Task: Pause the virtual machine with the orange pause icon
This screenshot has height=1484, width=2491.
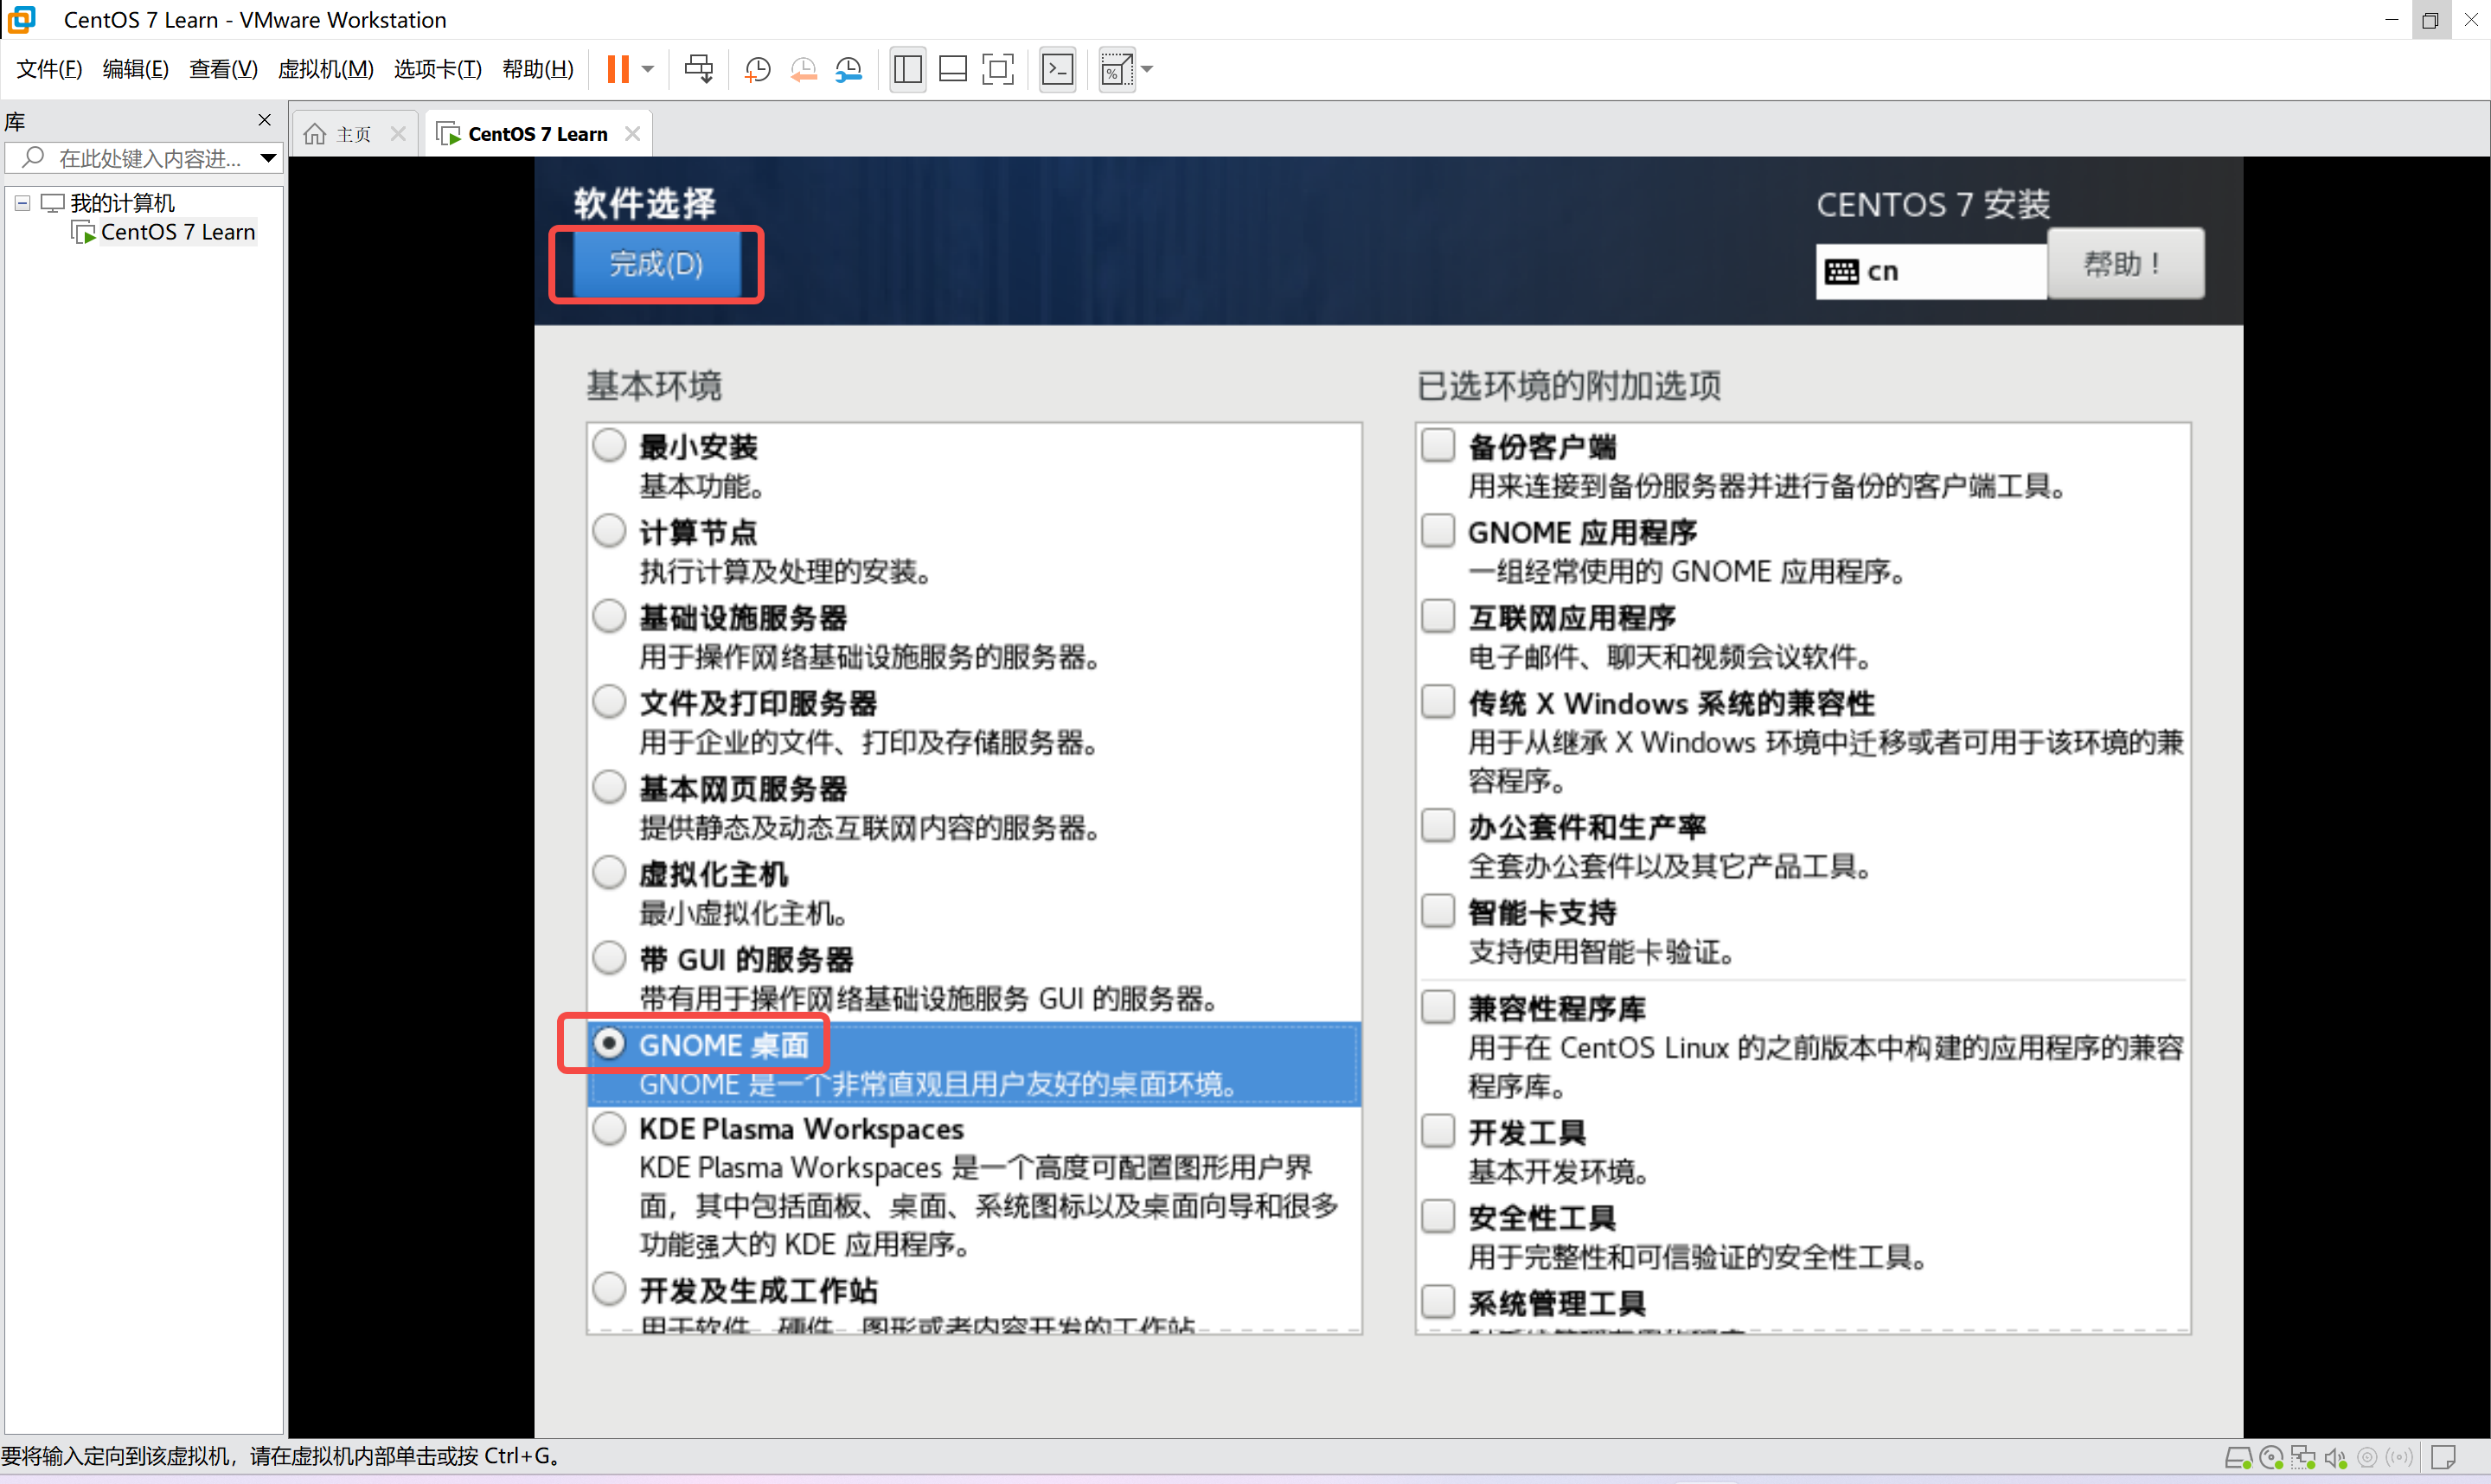Action: pos(618,69)
